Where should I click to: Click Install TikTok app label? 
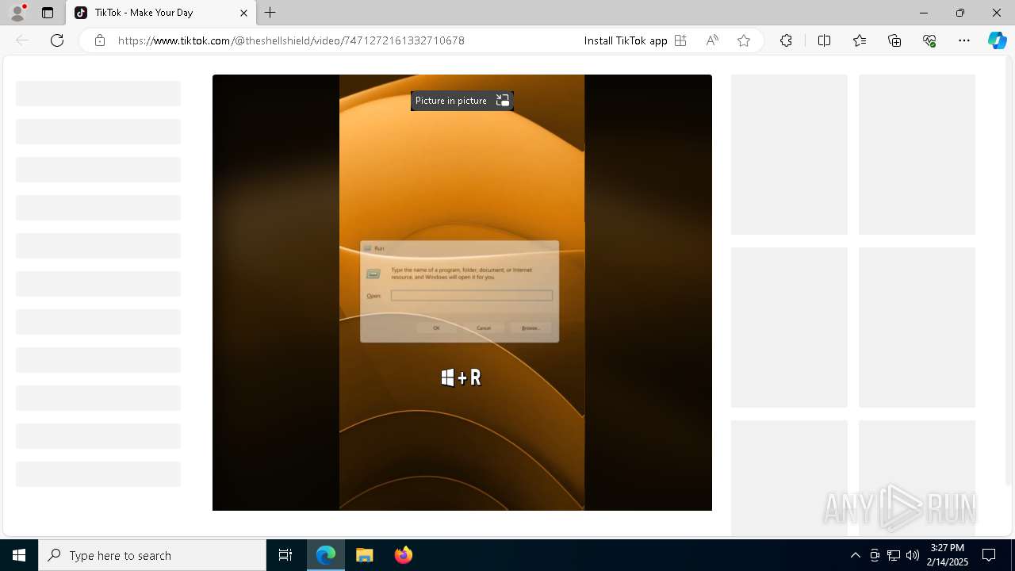626,40
